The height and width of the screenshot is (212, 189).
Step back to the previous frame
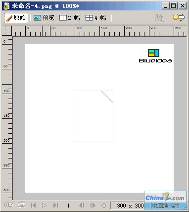(82, 206)
